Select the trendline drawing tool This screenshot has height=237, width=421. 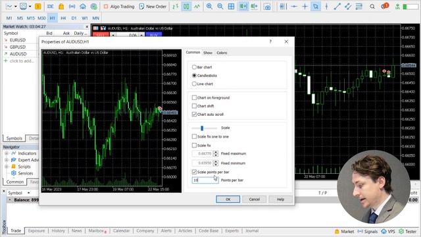(x=337, y=6)
